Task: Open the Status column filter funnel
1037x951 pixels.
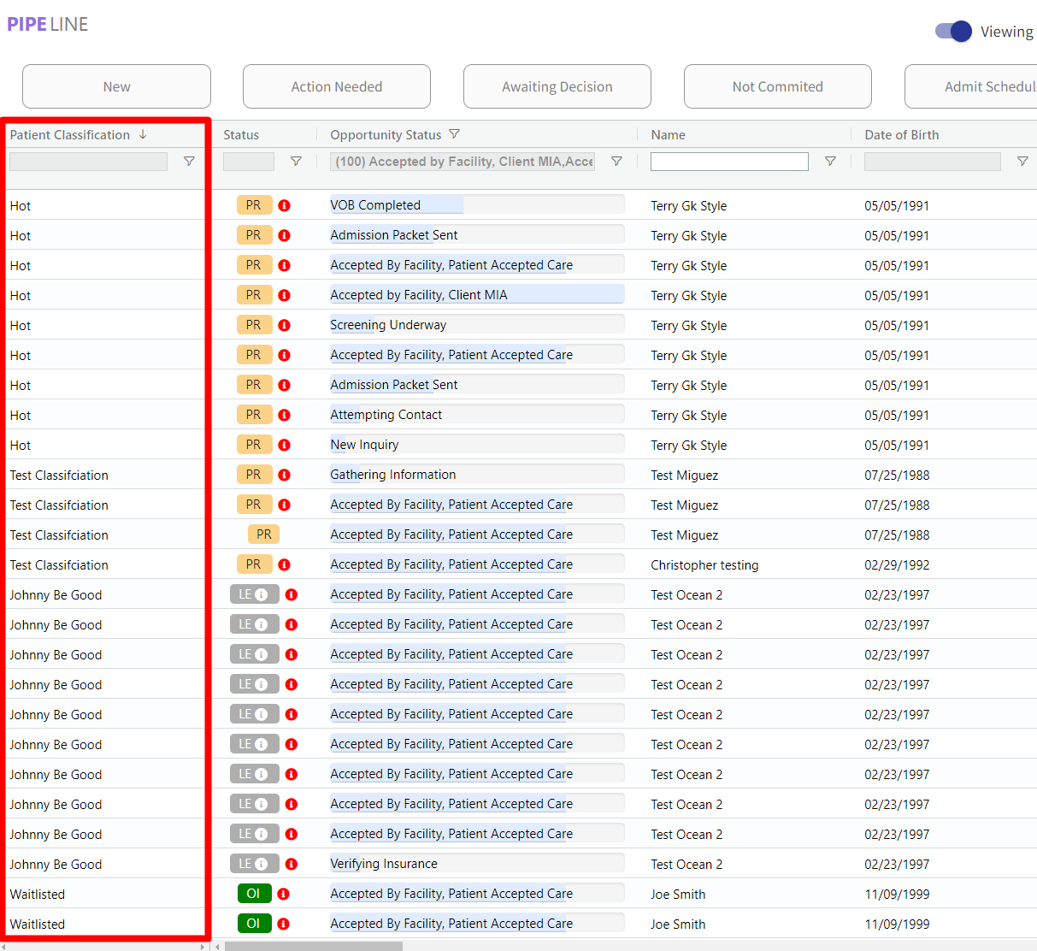Action: point(296,161)
